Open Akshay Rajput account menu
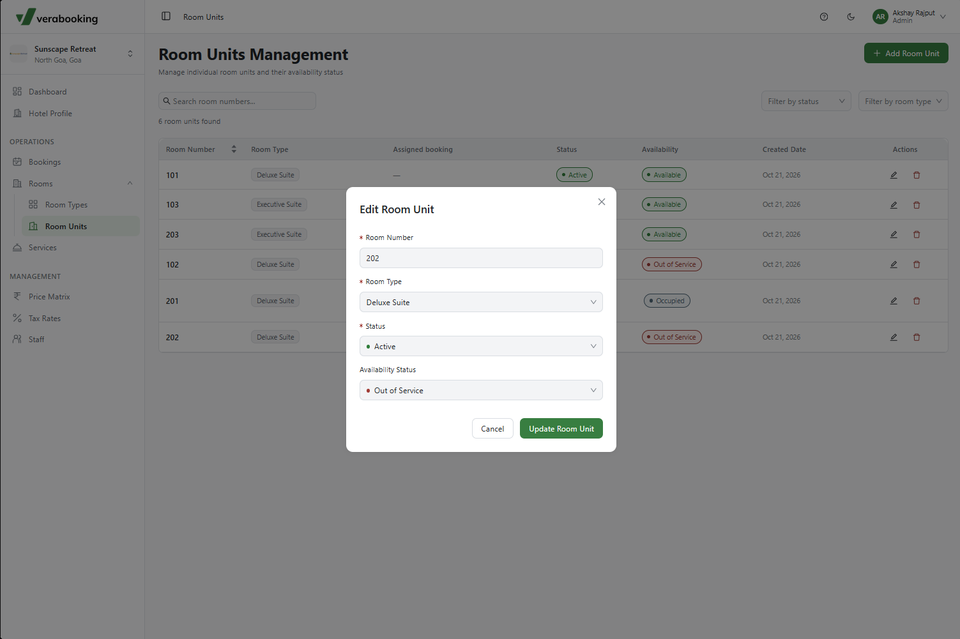 (x=909, y=17)
